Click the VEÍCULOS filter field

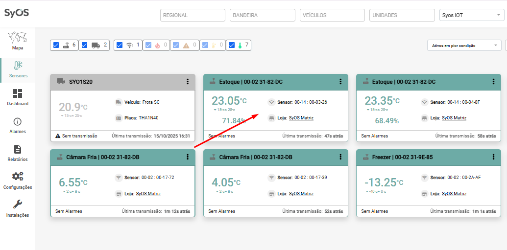(x=332, y=15)
